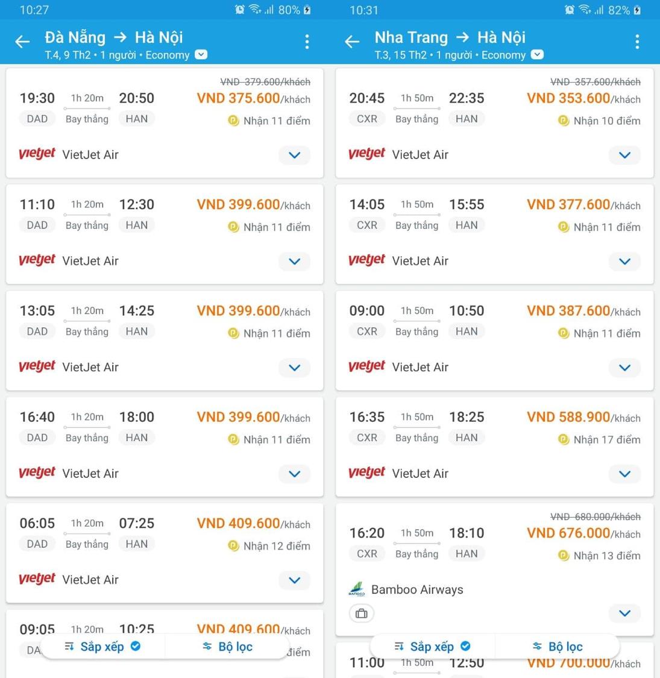Tap the Bamboo Airways logo
Image resolution: width=660 pixels, height=678 pixels.
pos(357,589)
